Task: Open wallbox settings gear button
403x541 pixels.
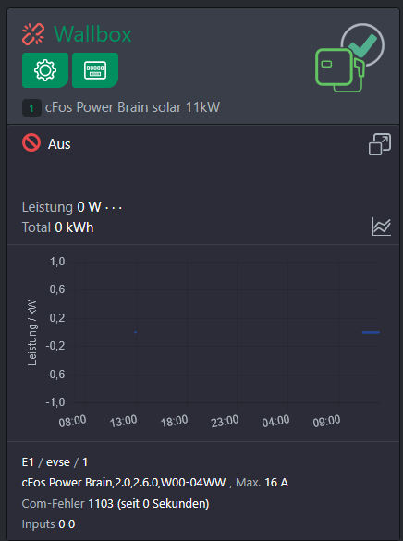Action: pyautogui.click(x=45, y=70)
